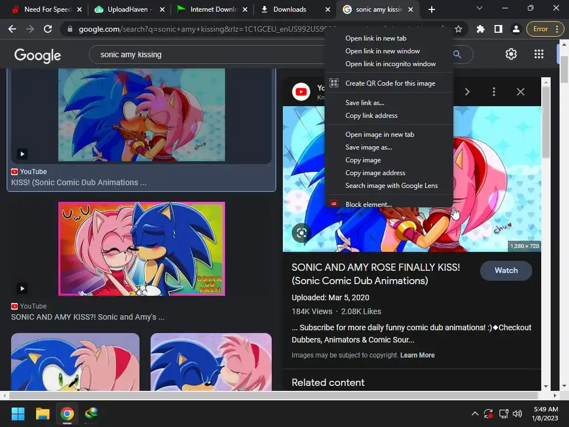Close the sonic amy kissing tab

pos(411,9)
